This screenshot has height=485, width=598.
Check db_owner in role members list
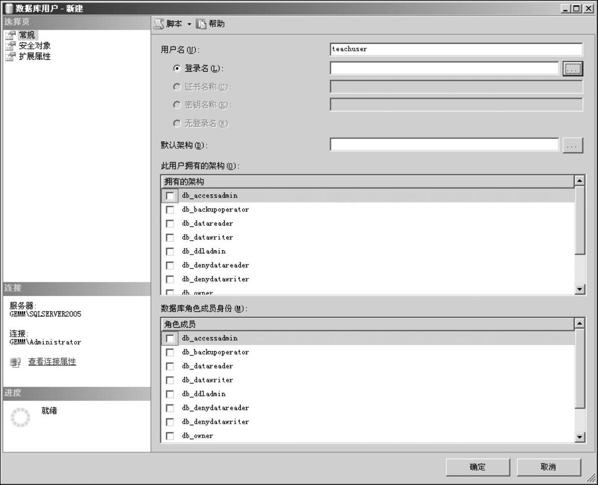pos(170,436)
